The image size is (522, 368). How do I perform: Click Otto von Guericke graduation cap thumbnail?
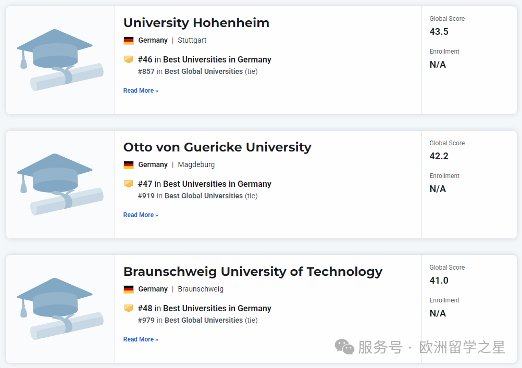point(60,184)
